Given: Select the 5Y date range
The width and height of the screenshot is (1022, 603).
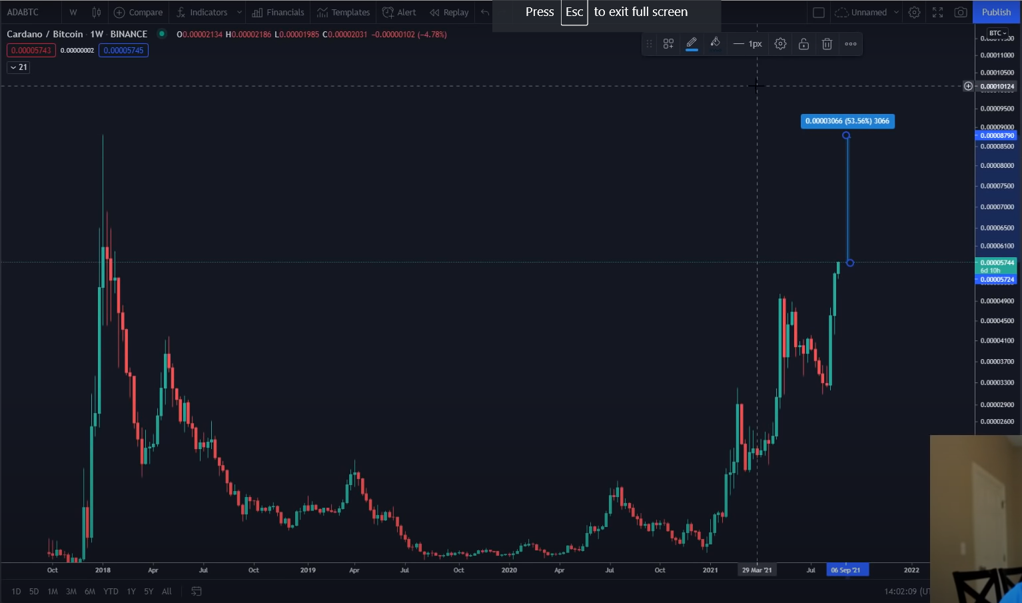Looking at the screenshot, I should click(x=149, y=592).
